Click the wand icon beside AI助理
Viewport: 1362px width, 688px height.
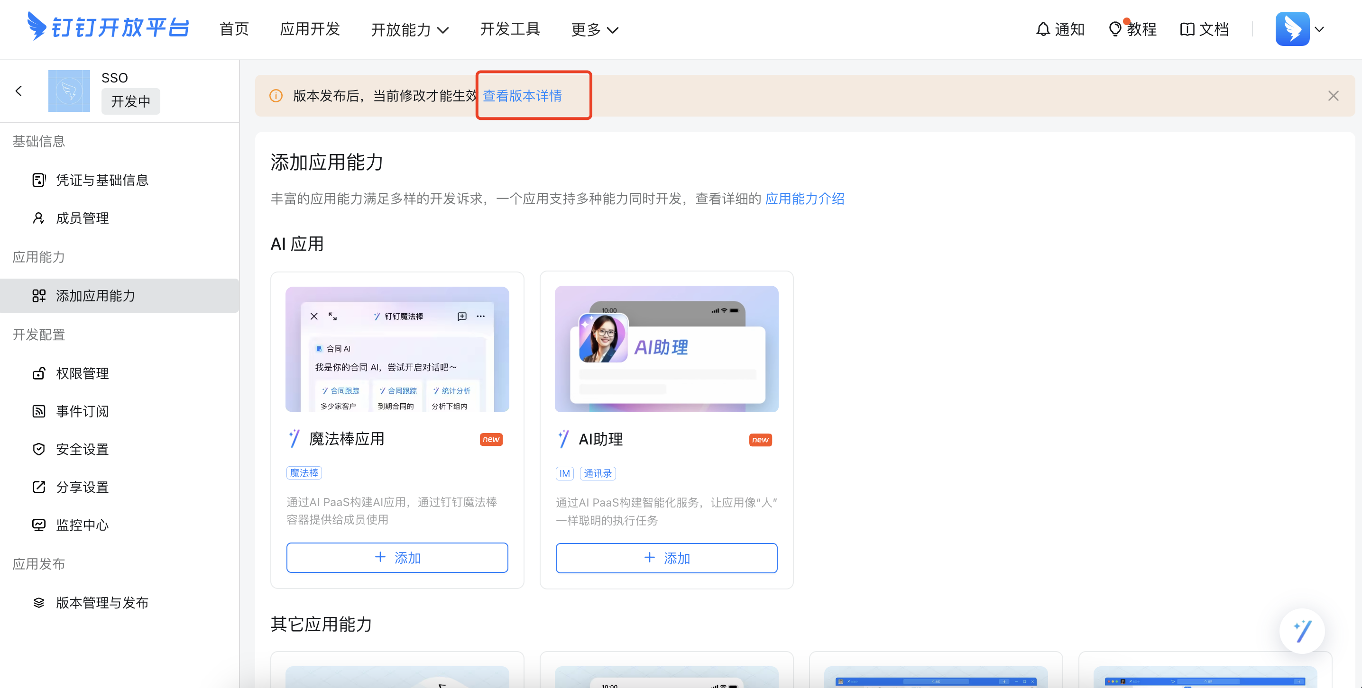pyautogui.click(x=563, y=439)
